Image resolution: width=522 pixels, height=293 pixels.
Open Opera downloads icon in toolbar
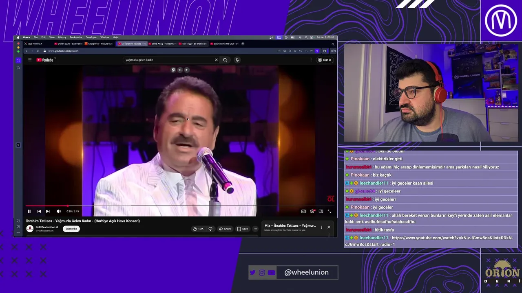point(306,51)
